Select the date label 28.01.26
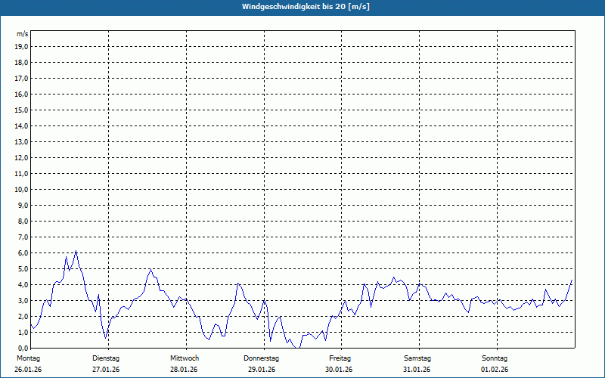This screenshot has height=378, width=605. [185, 370]
